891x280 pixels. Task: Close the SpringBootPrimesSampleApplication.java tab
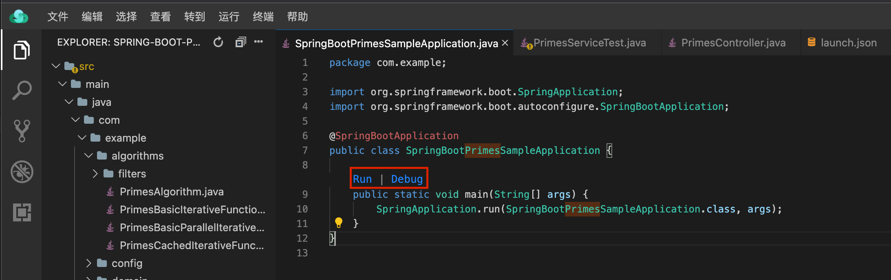[505, 43]
